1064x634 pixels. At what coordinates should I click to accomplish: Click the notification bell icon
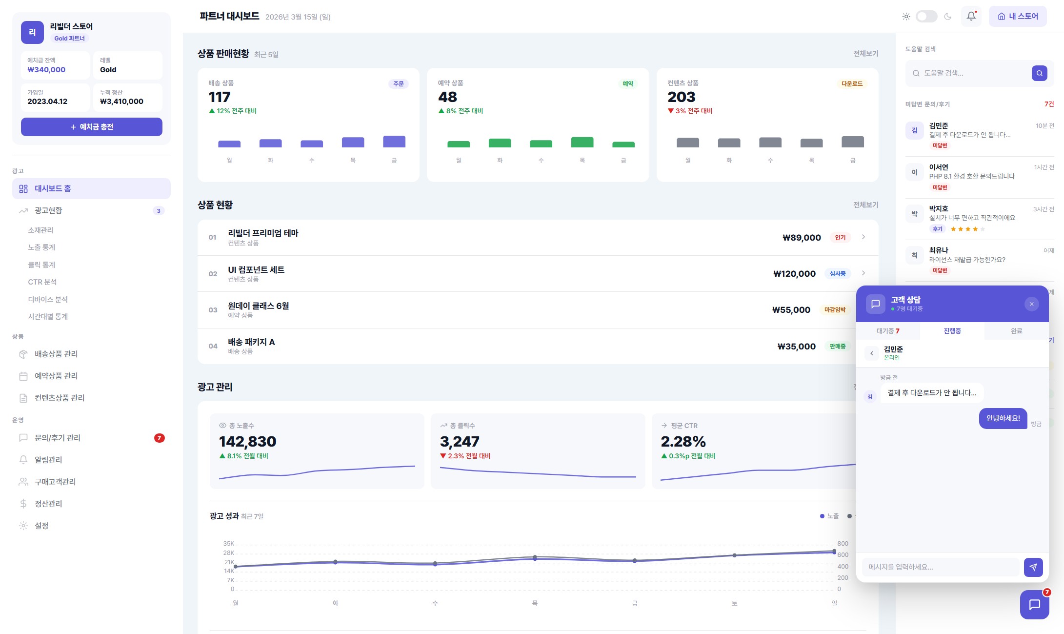971,16
